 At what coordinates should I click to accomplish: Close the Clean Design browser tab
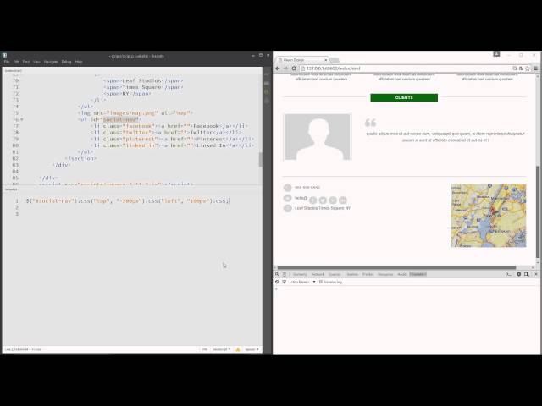point(325,60)
